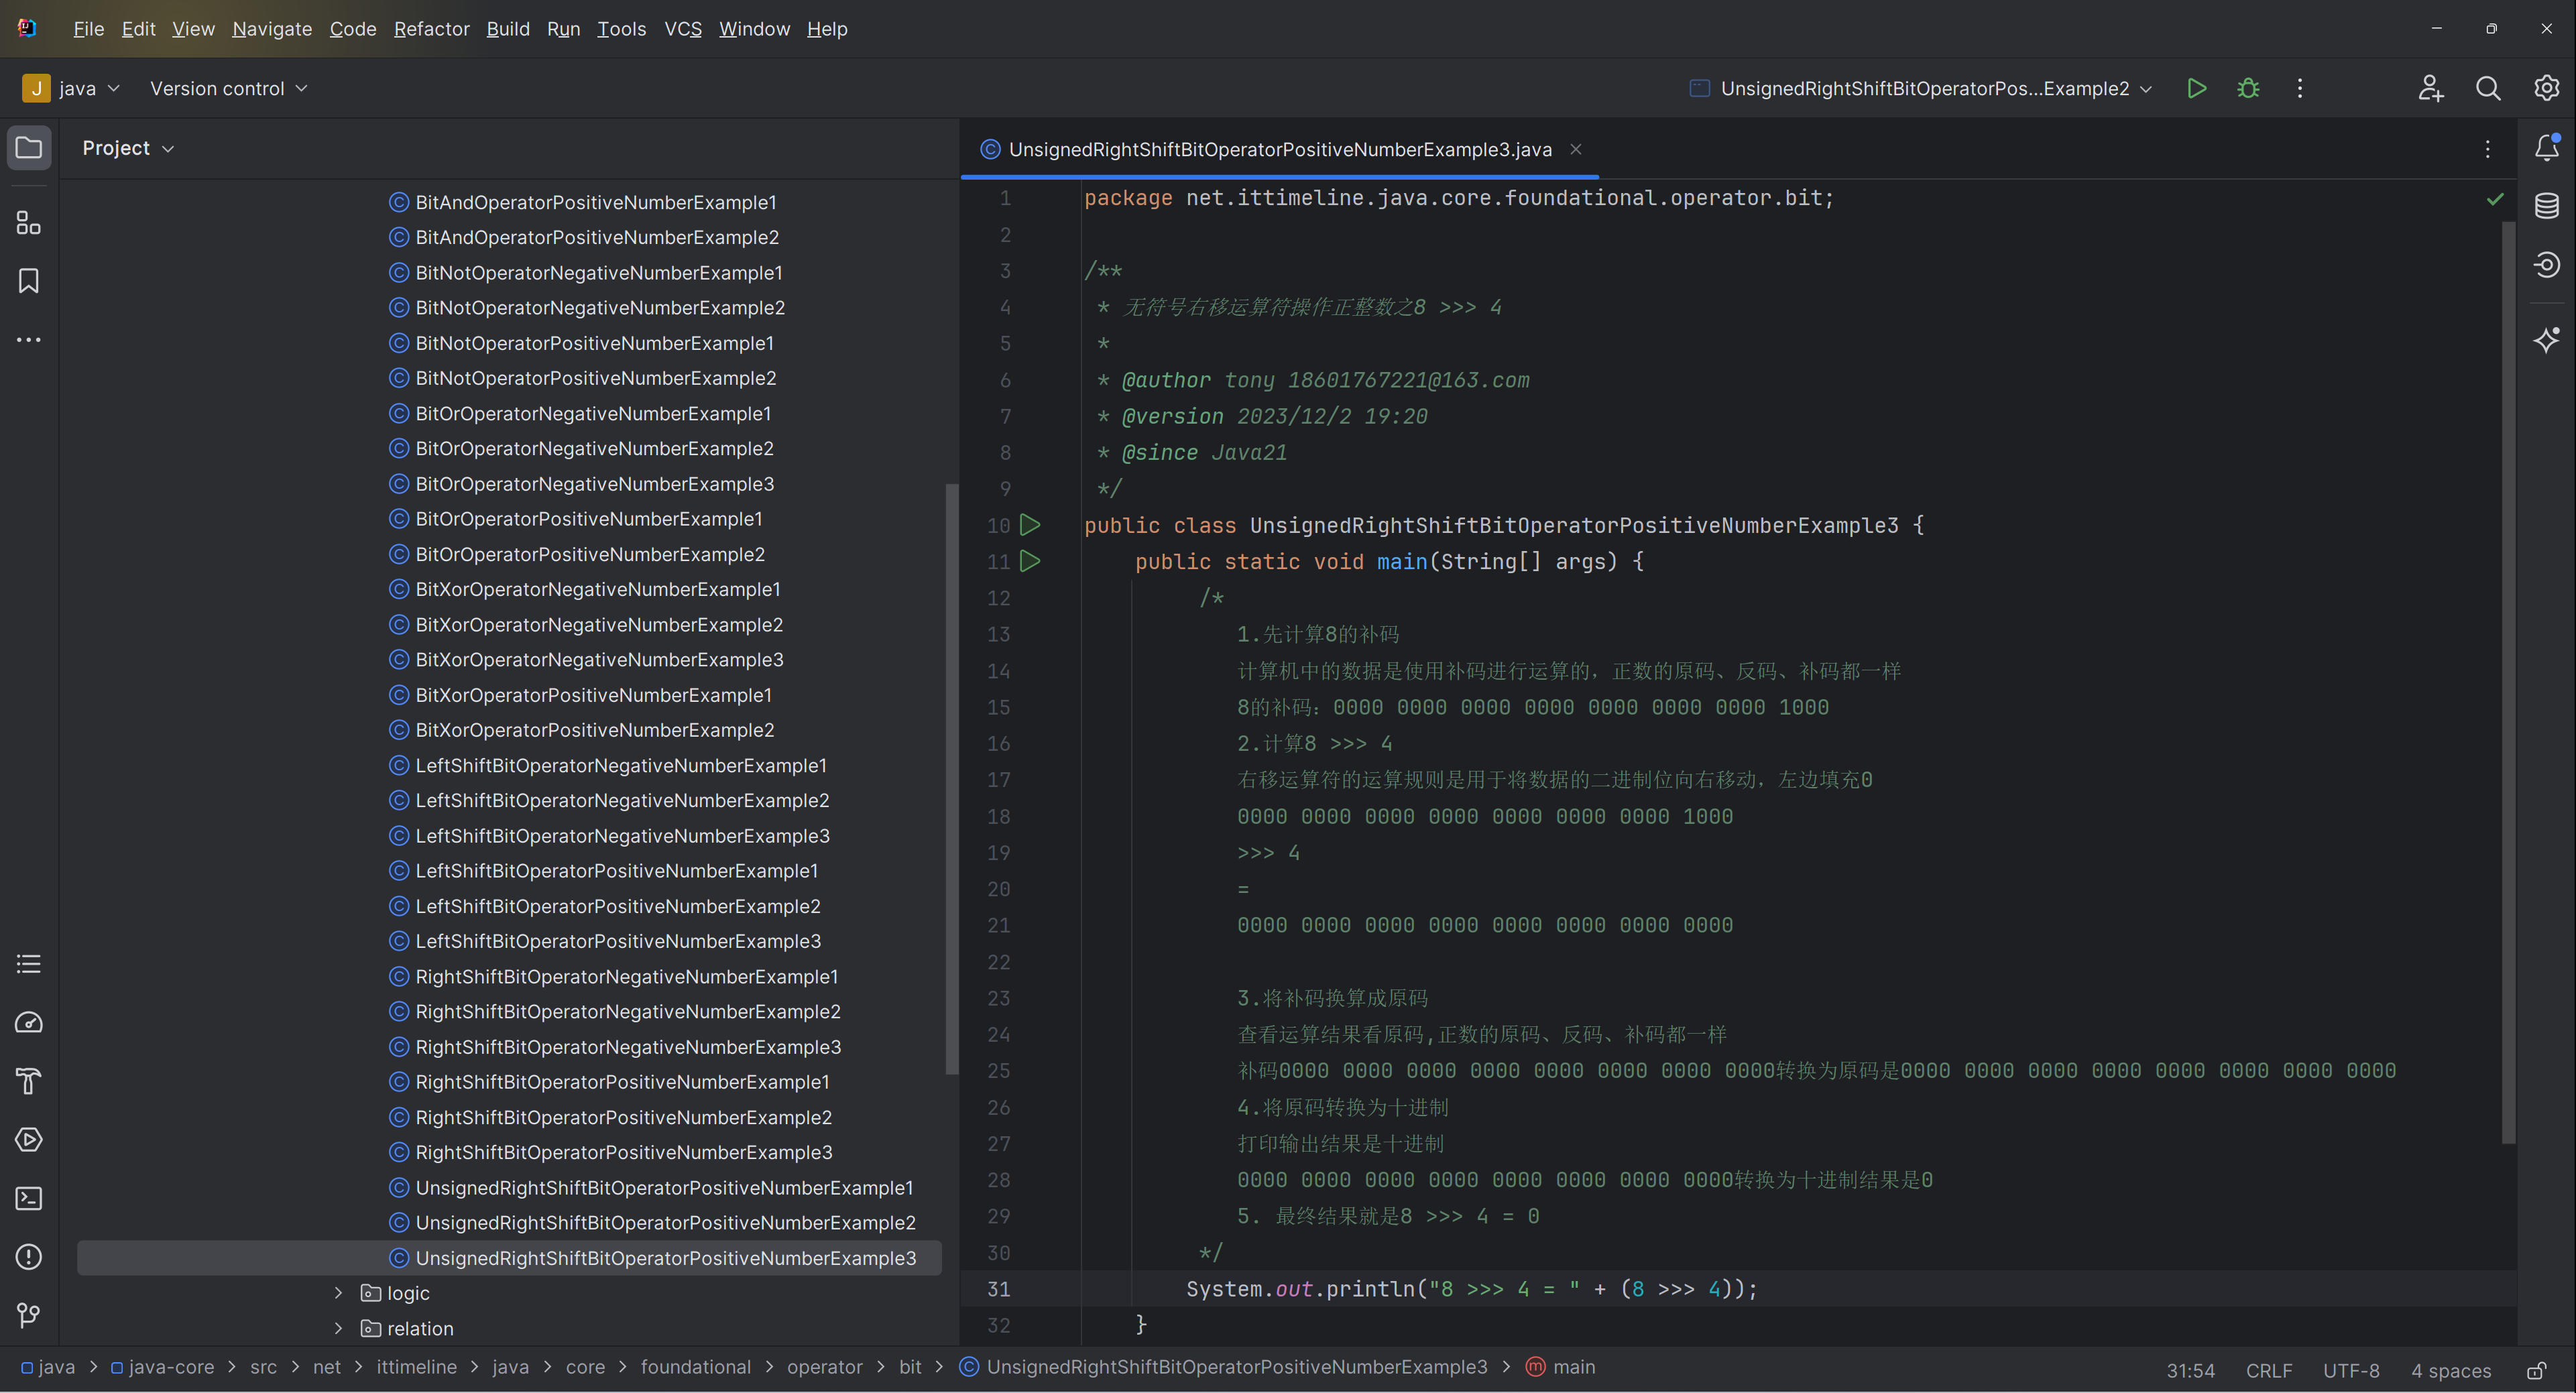Expand the relation folder
This screenshot has width=2576, height=1393.
338,1328
